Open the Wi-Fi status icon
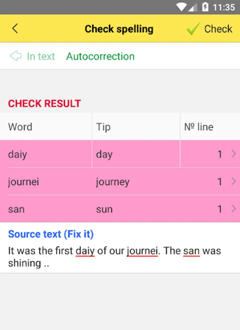Image resolution: width=240 pixels, height=330 pixels. 181,7
